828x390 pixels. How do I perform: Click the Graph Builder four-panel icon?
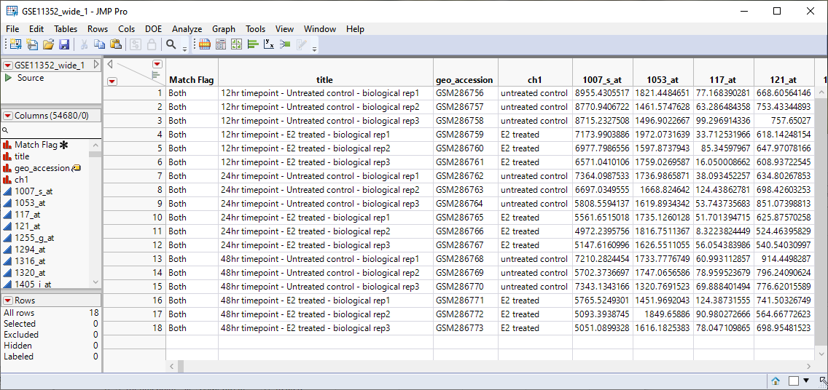coord(237,45)
